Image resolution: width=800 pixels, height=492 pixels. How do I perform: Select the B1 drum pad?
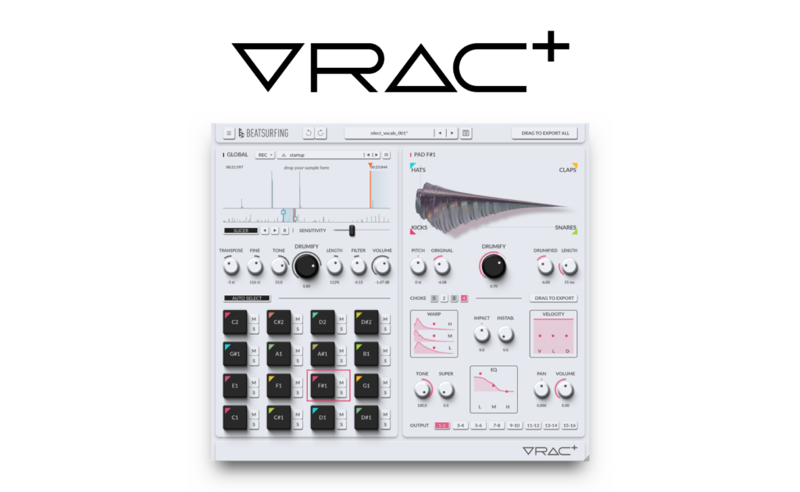(x=366, y=354)
